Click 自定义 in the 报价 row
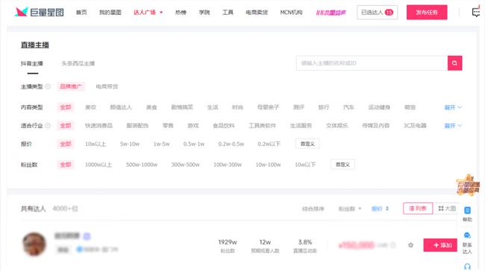Image resolution: width=485 pixels, height=271 pixels. (307, 144)
